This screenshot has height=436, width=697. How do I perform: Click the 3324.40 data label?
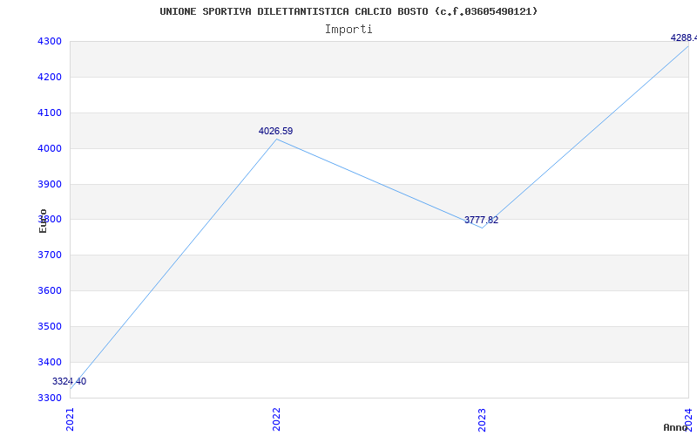click(70, 381)
